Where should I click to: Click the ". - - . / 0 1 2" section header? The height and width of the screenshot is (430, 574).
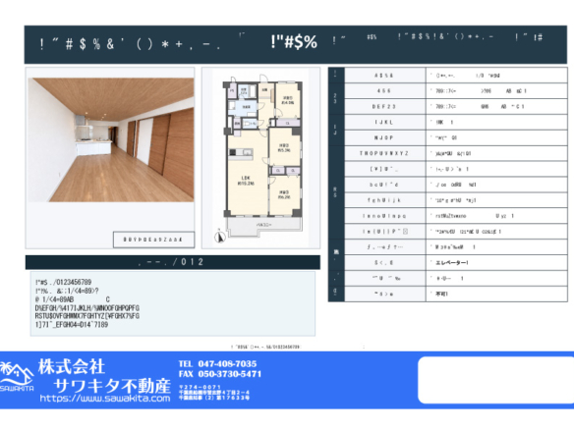click(173, 262)
